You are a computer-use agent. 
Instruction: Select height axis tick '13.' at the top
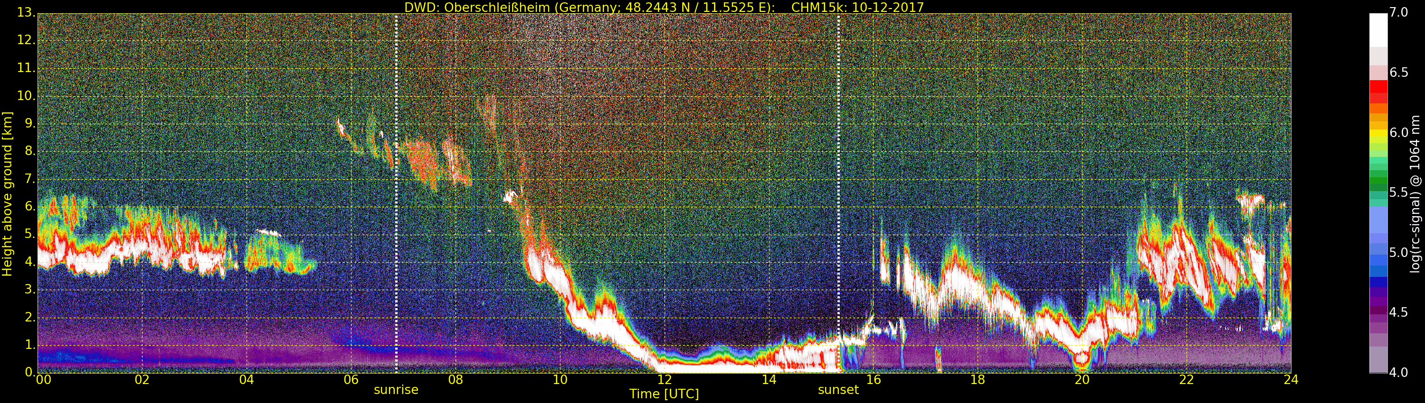tap(26, 13)
